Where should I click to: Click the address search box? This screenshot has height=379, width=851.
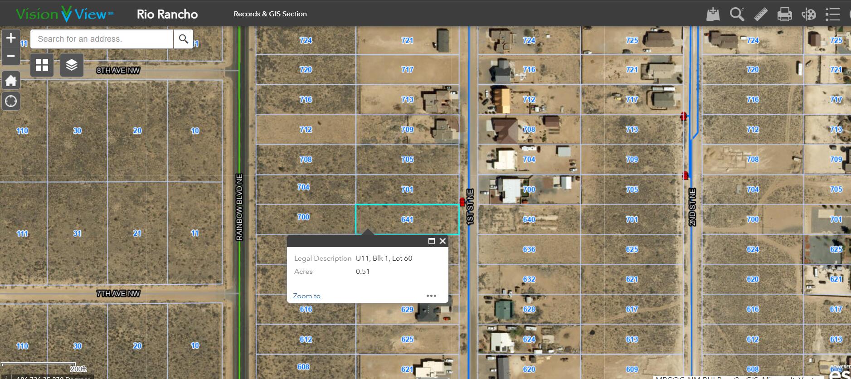coord(102,39)
